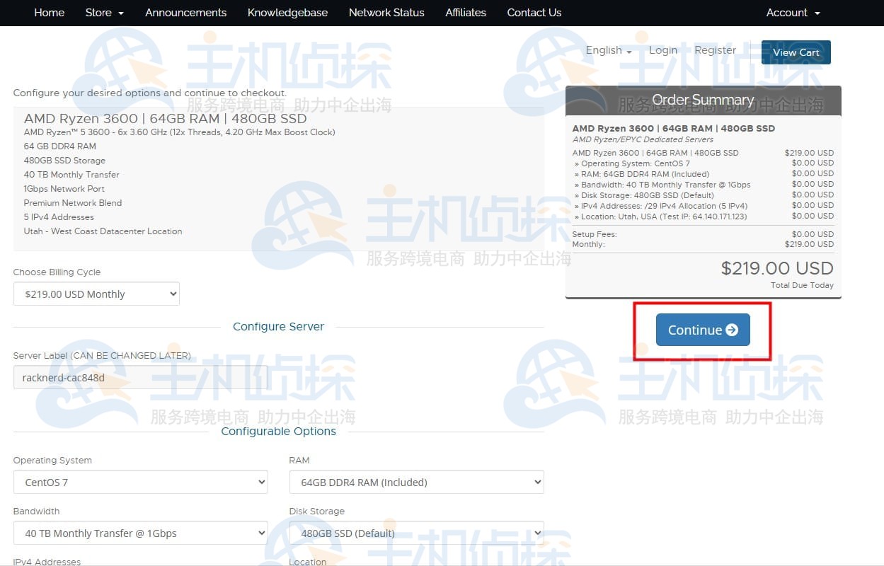This screenshot has width=884, height=566.
Task: Open the Operating System dropdown
Action: (x=140, y=483)
